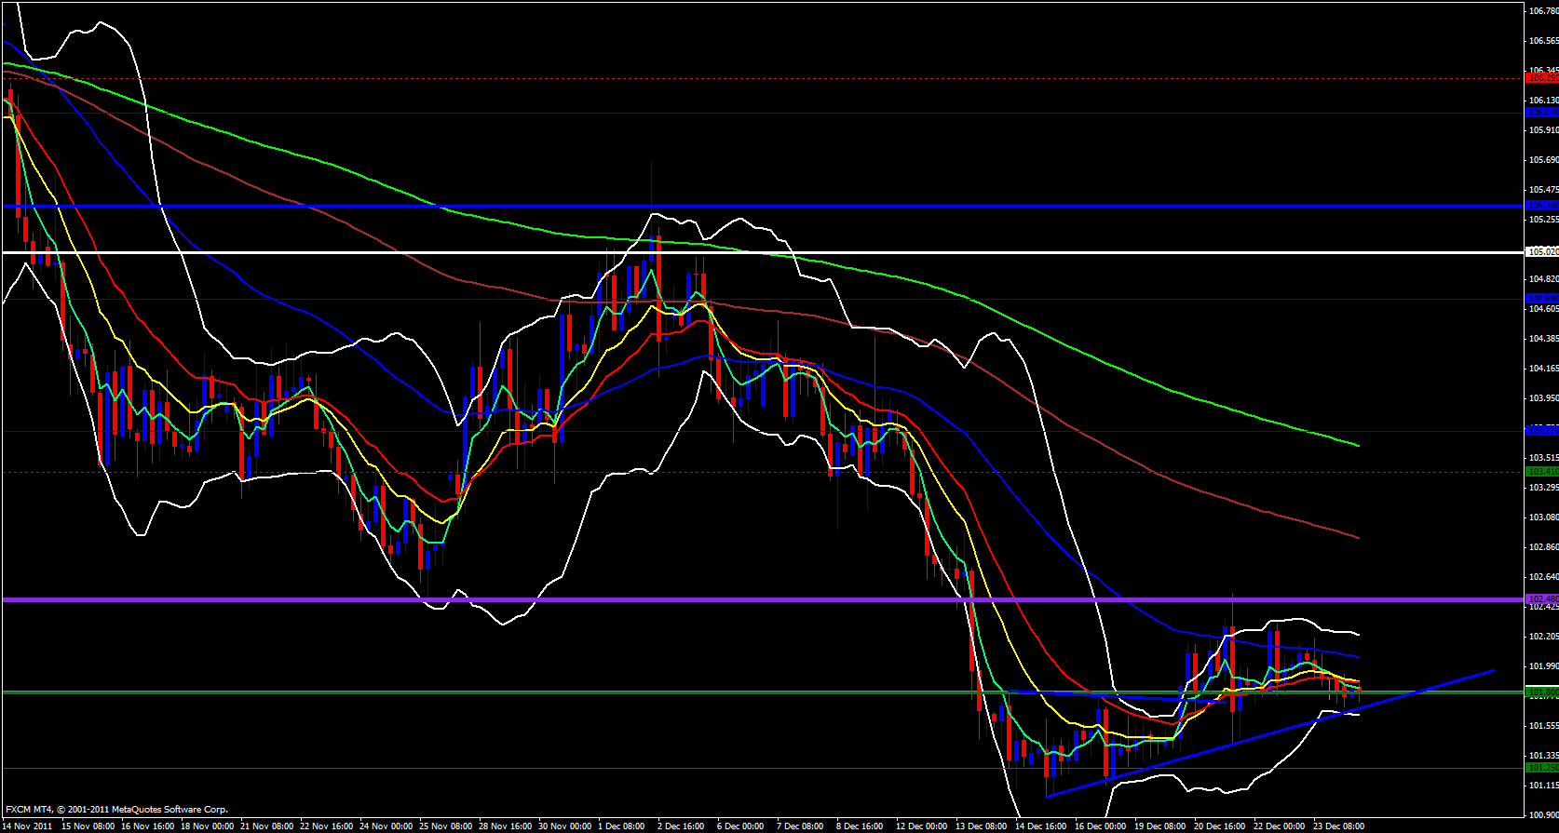This screenshot has height=833, width=1559.
Task: Click the red 106.290 price label
Action: (1542, 78)
